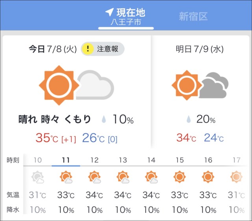The height and width of the screenshot is (221, 252).
Task: Tap today's large sun and cloud icon
Action: coord(76,85)
